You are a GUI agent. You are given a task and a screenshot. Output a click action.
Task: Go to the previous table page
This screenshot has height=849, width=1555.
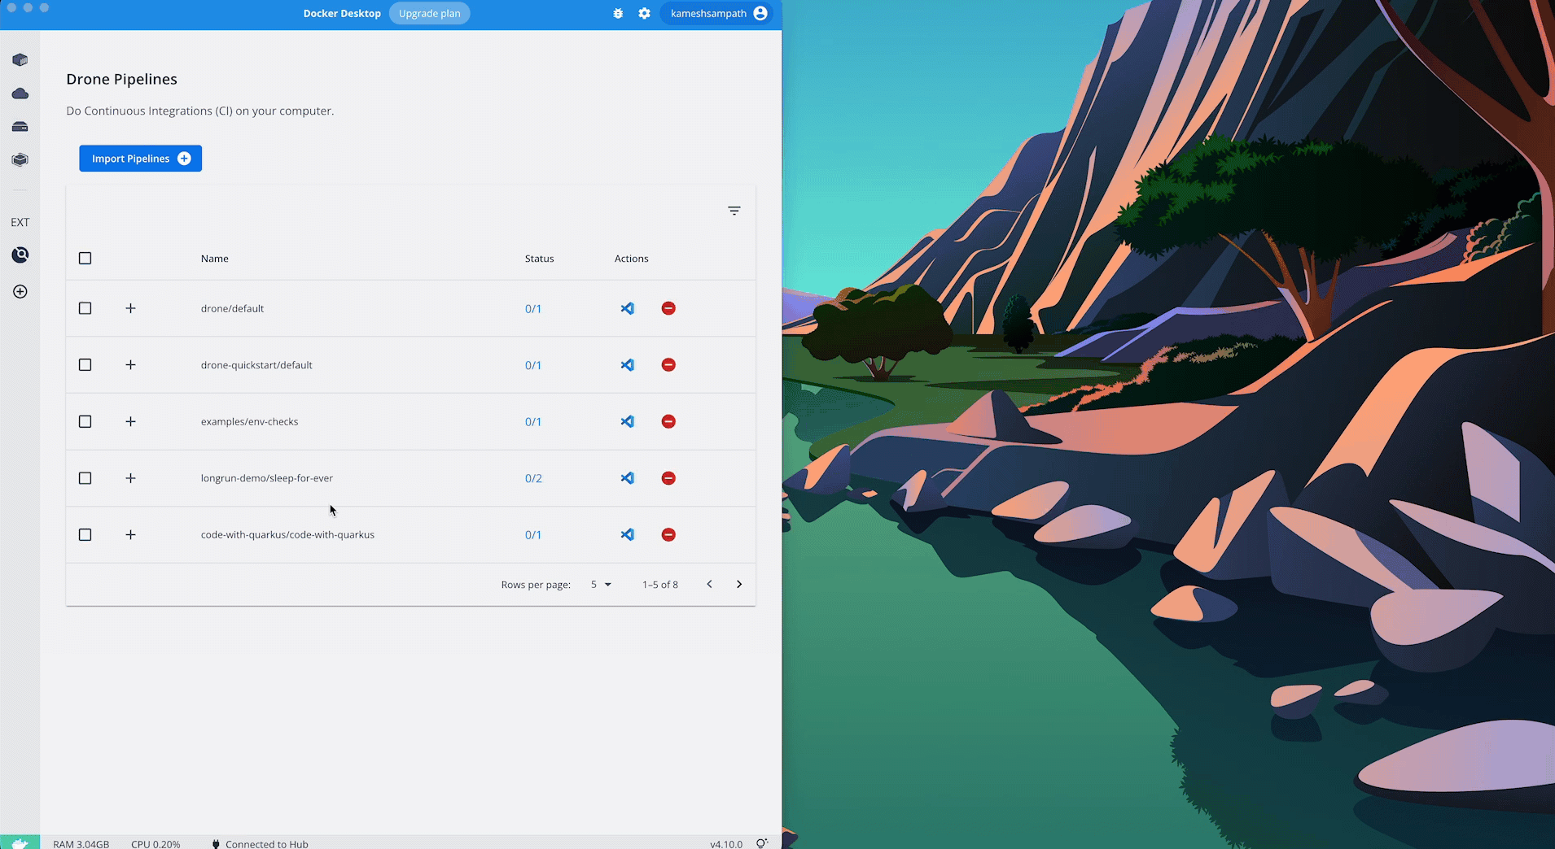pyautogui.click(x=709, y=584)
